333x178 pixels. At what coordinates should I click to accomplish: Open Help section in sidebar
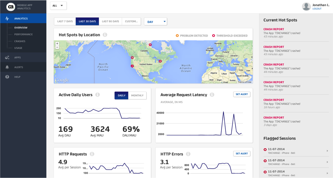pyautogui.click(x=23, y=77)
